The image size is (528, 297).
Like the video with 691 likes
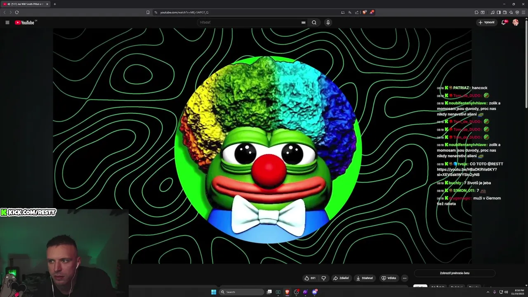click(x=310, y=278)
